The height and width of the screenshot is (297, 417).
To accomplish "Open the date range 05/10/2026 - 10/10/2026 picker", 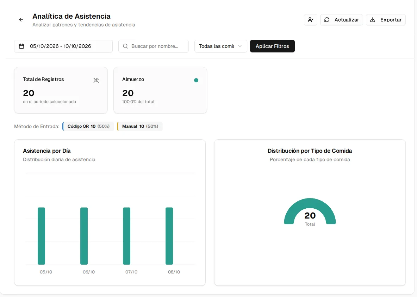I will tap(63, 46).
